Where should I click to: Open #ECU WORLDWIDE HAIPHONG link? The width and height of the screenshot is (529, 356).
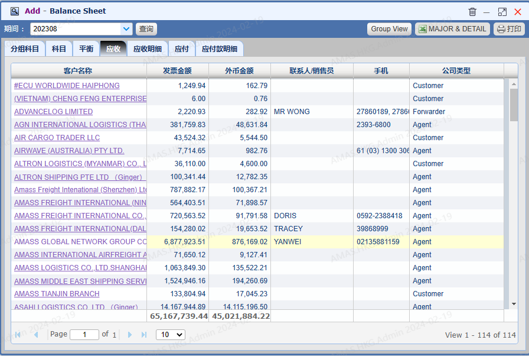click(67, 86)
